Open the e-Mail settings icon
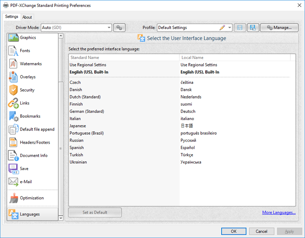 pyautogui.click(x=13, y=182)
